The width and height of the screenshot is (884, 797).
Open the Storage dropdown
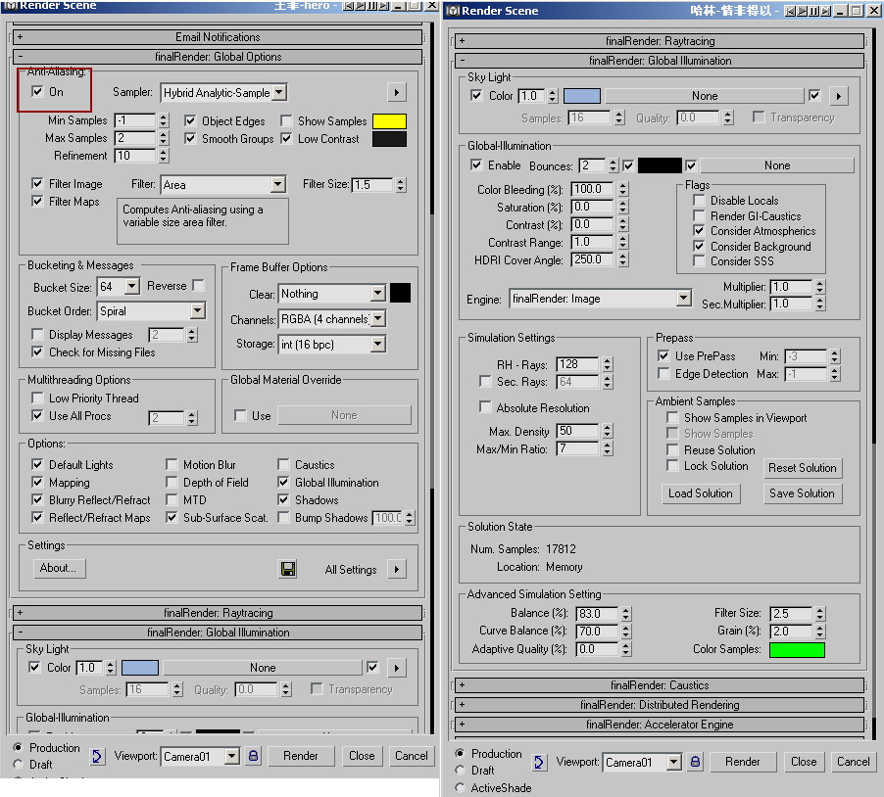(378, 344)
